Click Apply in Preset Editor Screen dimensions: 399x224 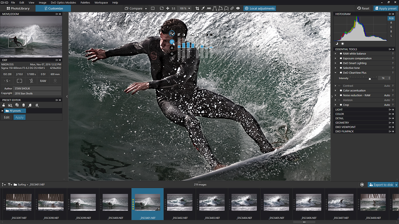point(20,117)
